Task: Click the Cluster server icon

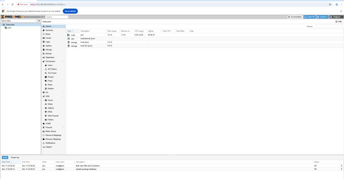Action: [44, 38]
